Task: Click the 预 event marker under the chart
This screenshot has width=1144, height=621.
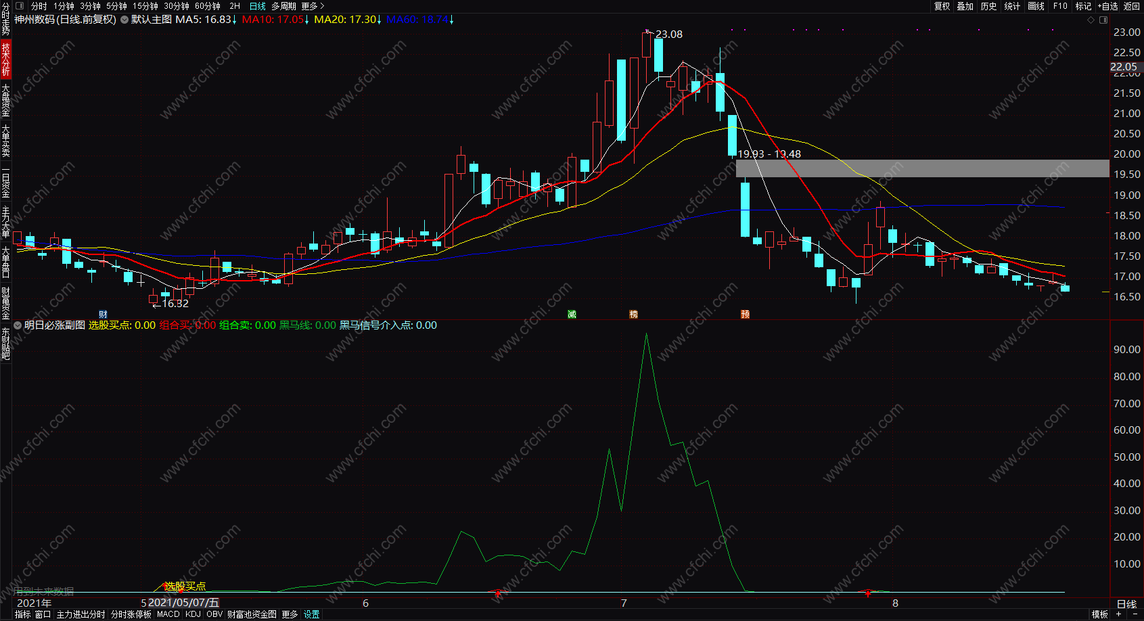Action: 745,315
